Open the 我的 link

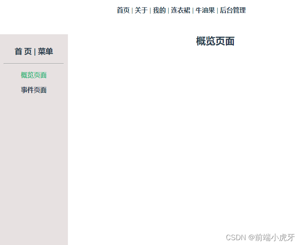(x=159, y=10)
